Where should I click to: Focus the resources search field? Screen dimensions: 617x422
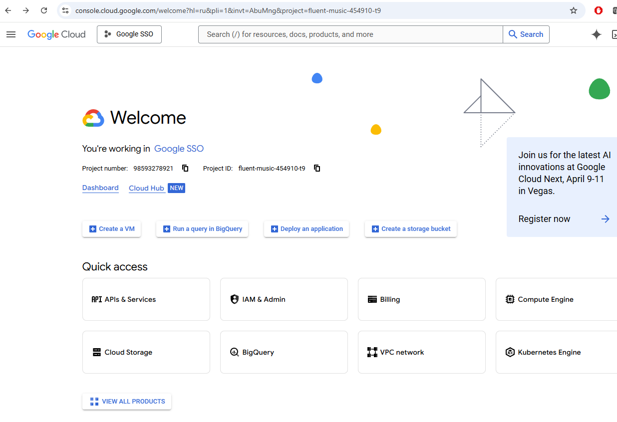tap(350, 34)
